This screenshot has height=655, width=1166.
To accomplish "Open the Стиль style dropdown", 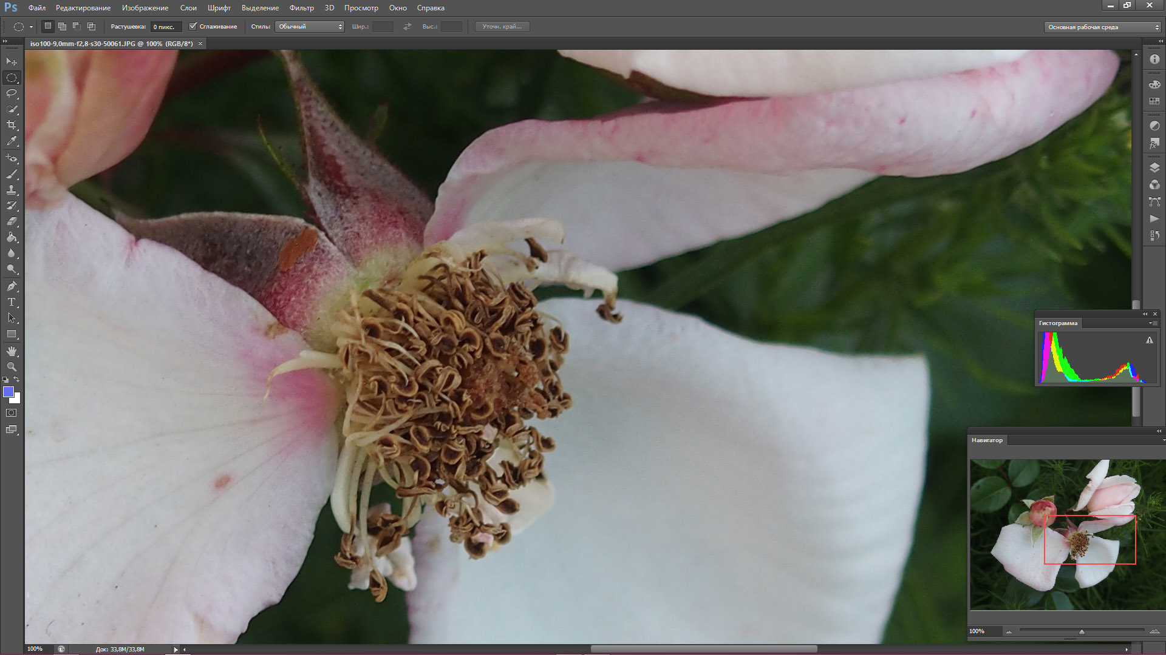I will pyautogui.click(x=310, y=27).
